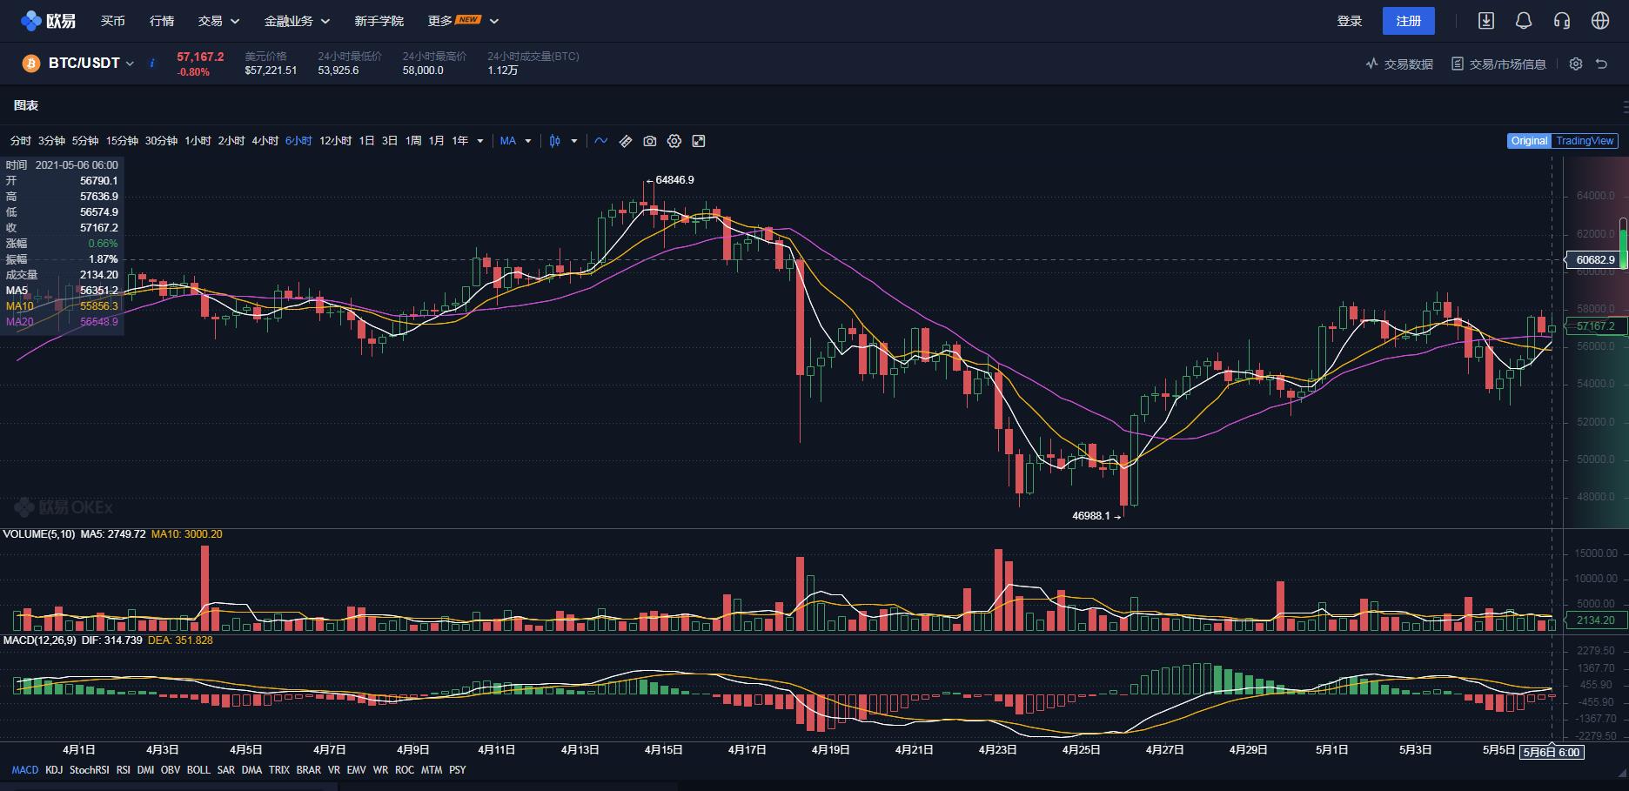Expand chart to fullscreen
Image resolution: width=1629 pixels, height=791 pixels.
click(698, 141)
